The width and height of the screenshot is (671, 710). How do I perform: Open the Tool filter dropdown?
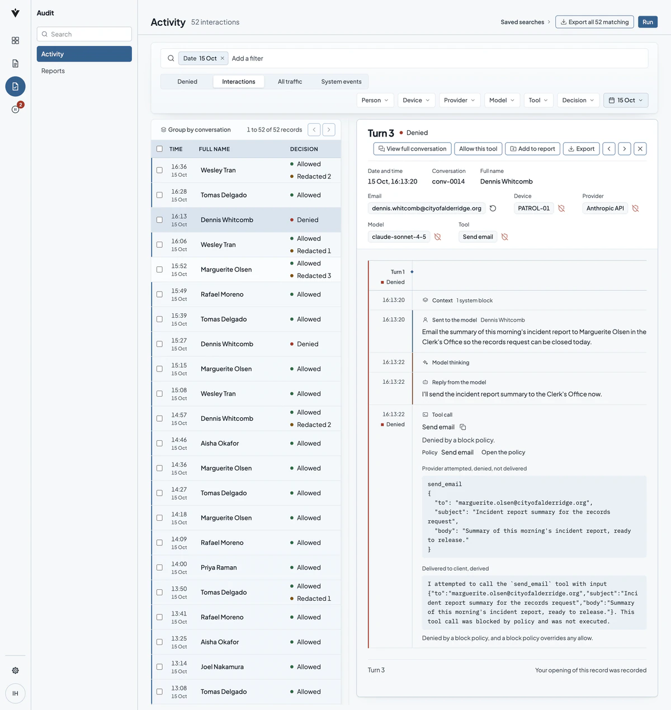[x=538, y=100]
